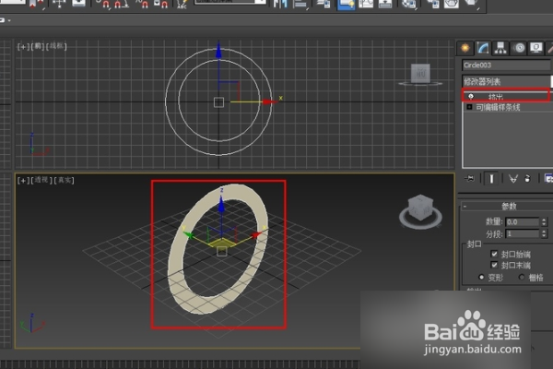553x369 pixels.
Task: Adjust the 数量 spinner arrows
Action: (544, 221)
